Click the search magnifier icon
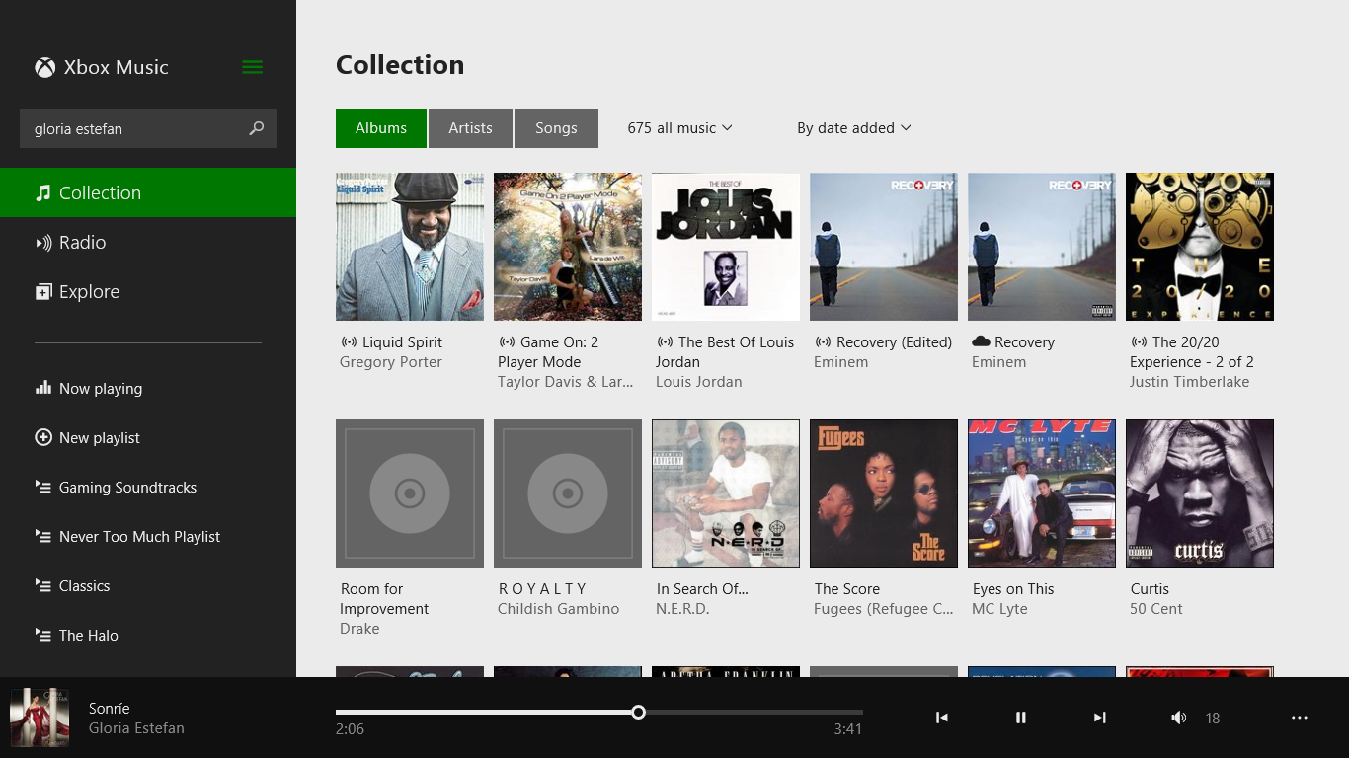1349x758 pixels. 257,128
